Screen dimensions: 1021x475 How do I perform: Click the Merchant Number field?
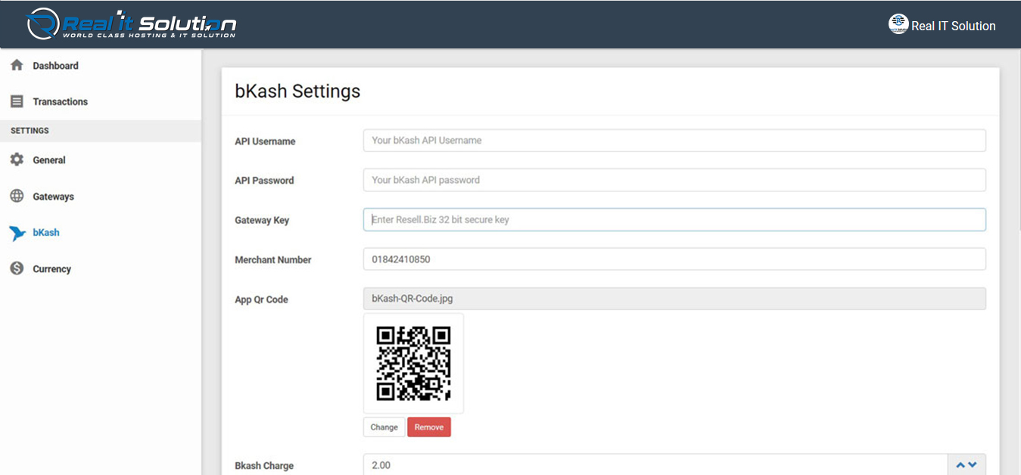(674, 259)
